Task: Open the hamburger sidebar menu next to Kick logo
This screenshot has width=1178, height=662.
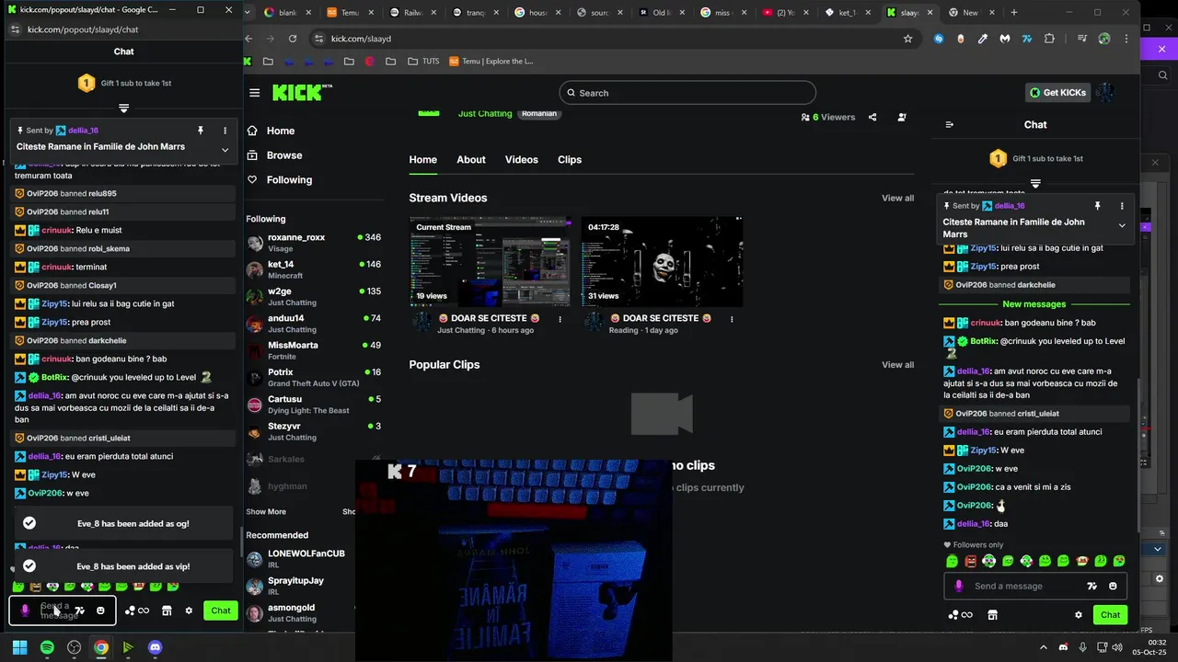Action: (254, 93)
